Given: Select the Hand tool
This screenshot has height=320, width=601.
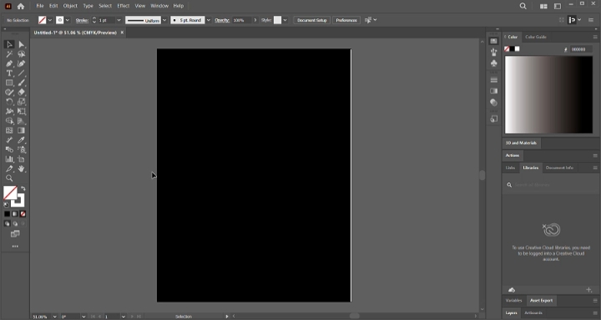Looking at the screenshot, I should 22,169.
